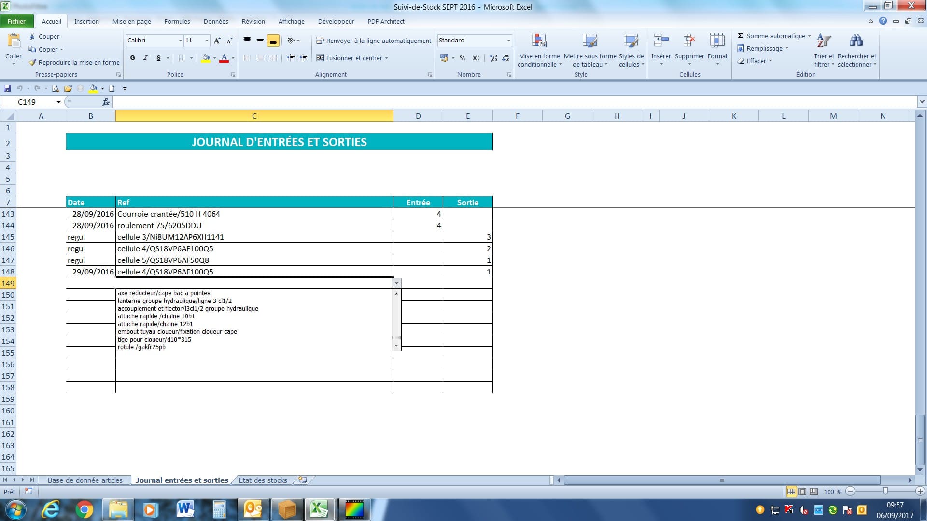Launch Chrome from the Windows taskbar
This screenshot has width=927, height=521.
point(84,509)
